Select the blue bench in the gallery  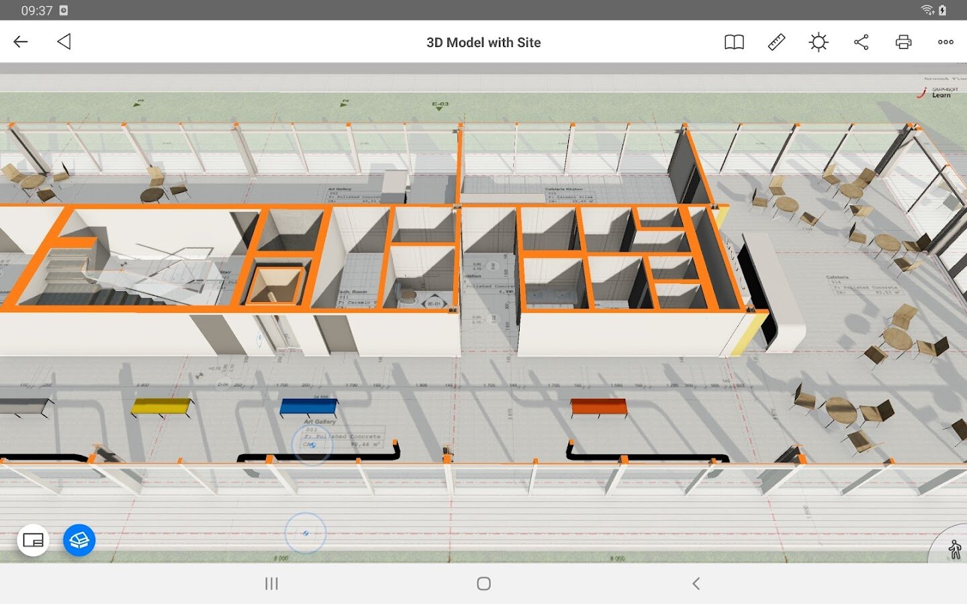coord(309,406)
